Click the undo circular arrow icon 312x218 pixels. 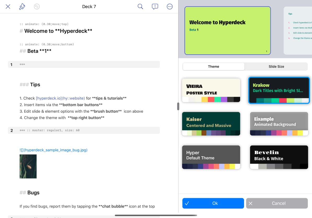(37, 7)
